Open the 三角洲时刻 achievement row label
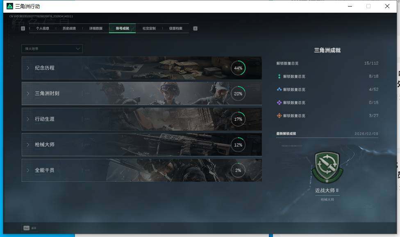Viewport: 400px width, 237px height. 47,93
